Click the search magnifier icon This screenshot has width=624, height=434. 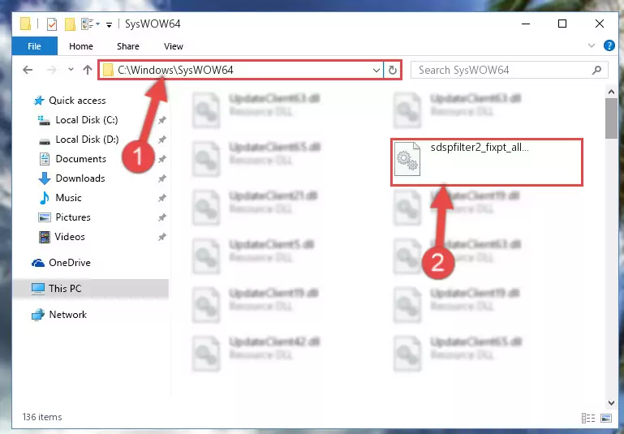(x=596, y=71)
